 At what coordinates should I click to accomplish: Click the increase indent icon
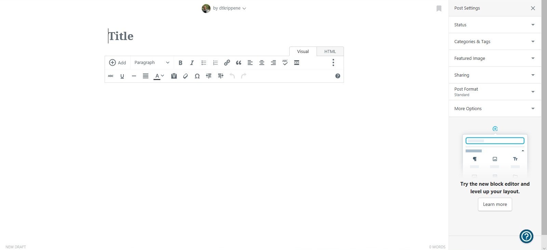click(221, 76)
